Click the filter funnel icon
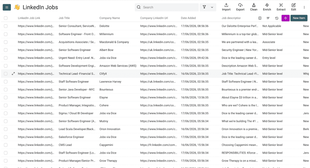Viewport: 310px width, 168px height. 204,7
